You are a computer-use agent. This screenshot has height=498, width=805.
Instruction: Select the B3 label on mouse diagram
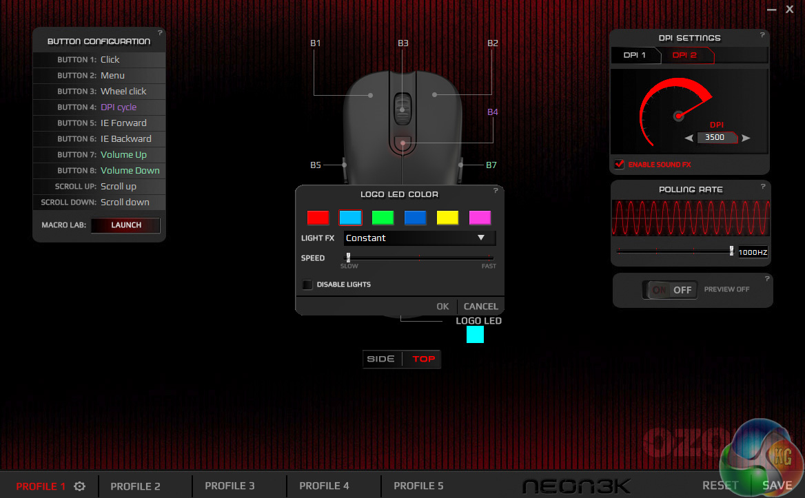tap(403, 43)
